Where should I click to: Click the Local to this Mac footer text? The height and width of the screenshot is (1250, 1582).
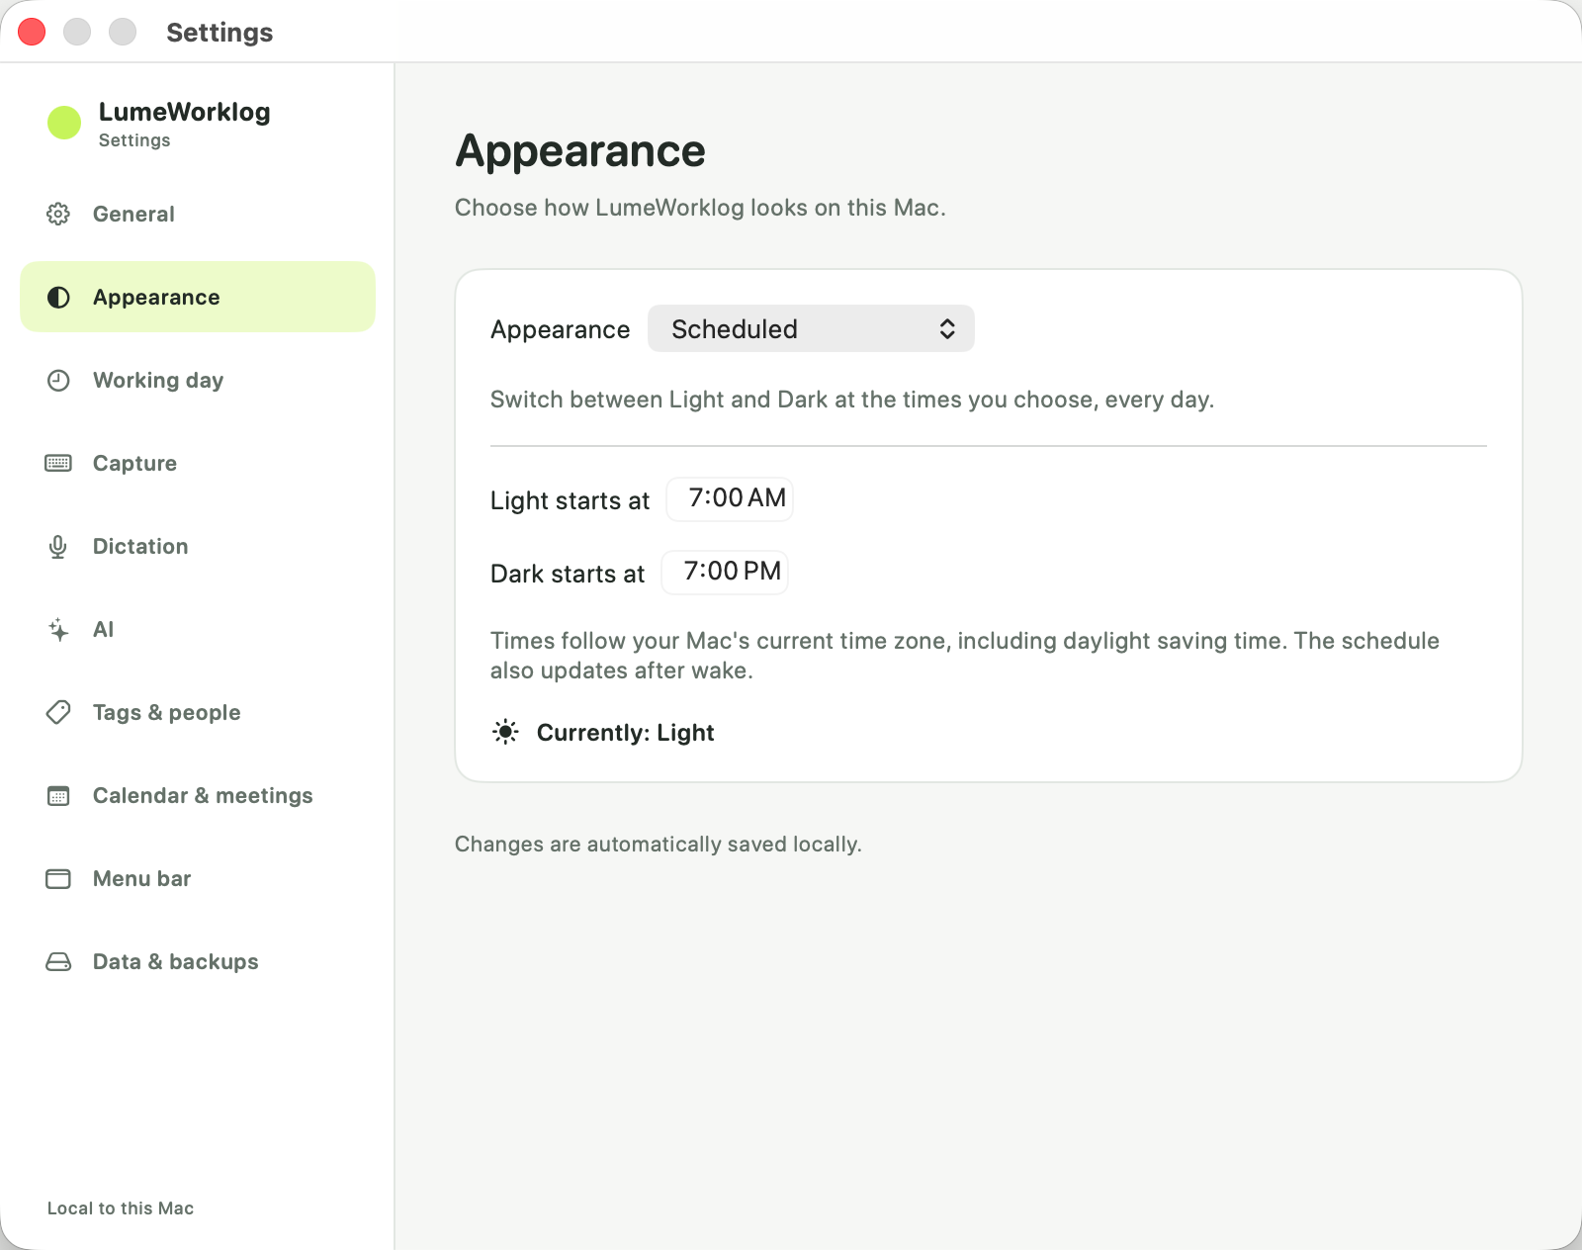121,1208
